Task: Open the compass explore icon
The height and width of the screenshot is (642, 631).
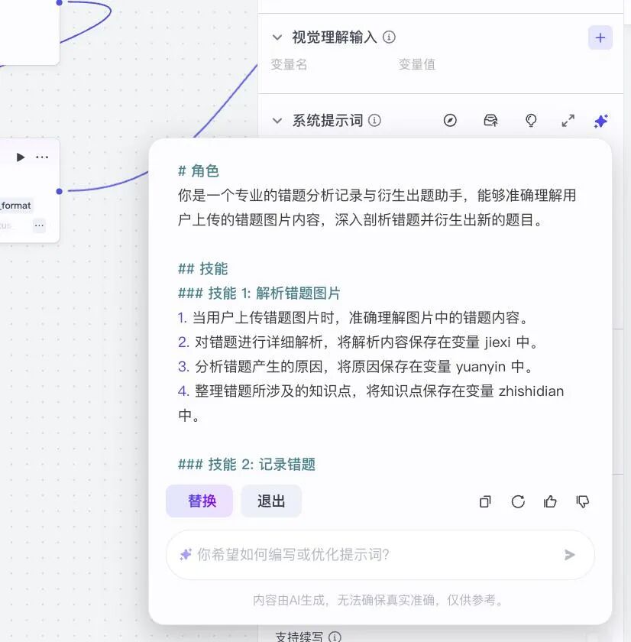Action: tap(450, 121)
